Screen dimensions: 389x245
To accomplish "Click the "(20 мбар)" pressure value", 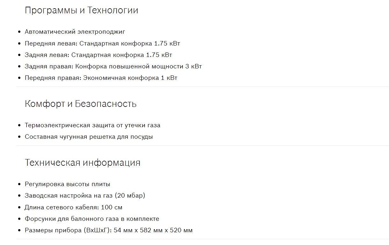I will pyautogui.click(x=130, y=196).
